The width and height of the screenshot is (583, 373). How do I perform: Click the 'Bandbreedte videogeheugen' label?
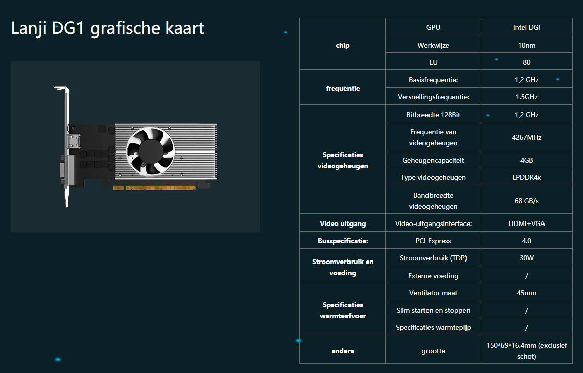pyautogui.click(x=433, y=200)
